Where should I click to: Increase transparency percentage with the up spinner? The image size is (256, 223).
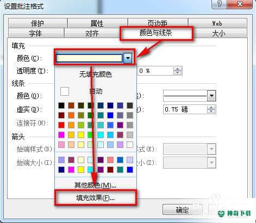click(177, 69)
